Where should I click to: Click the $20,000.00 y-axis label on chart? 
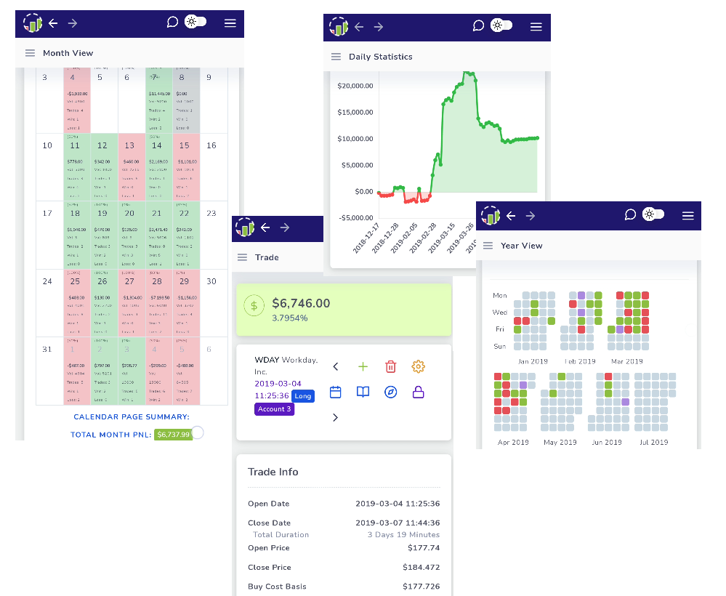click(x=355, y=86)
